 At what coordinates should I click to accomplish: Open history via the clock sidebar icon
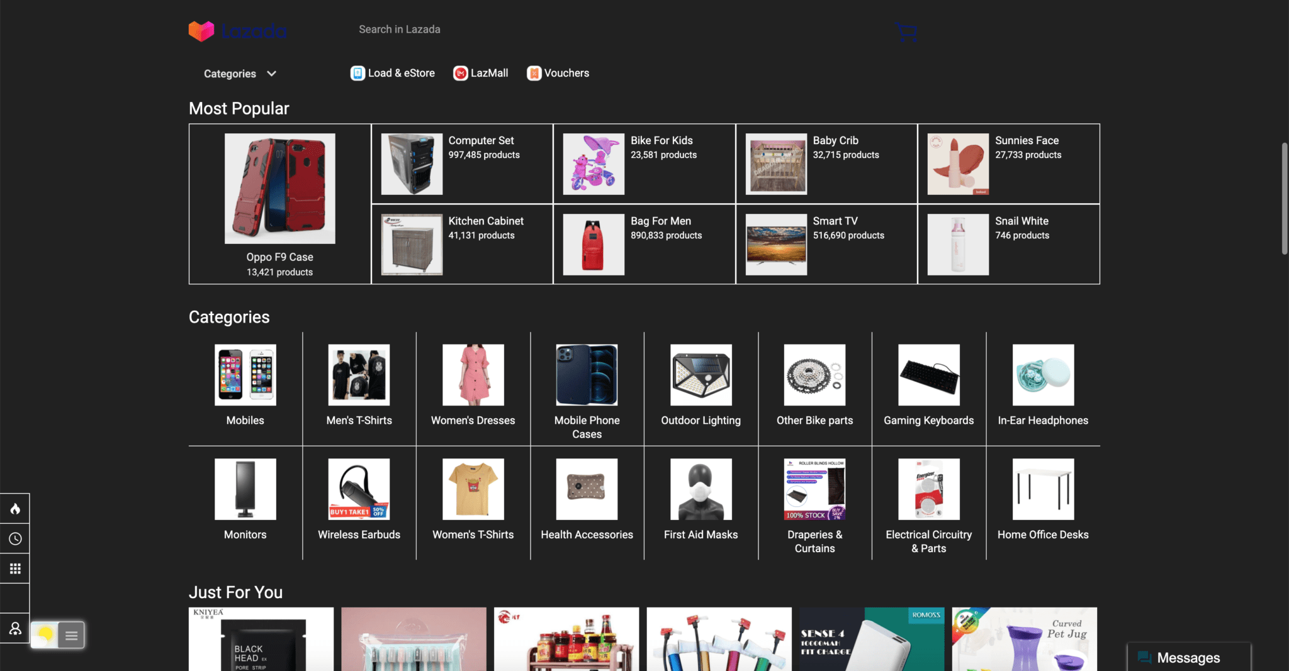click(15, 538)
